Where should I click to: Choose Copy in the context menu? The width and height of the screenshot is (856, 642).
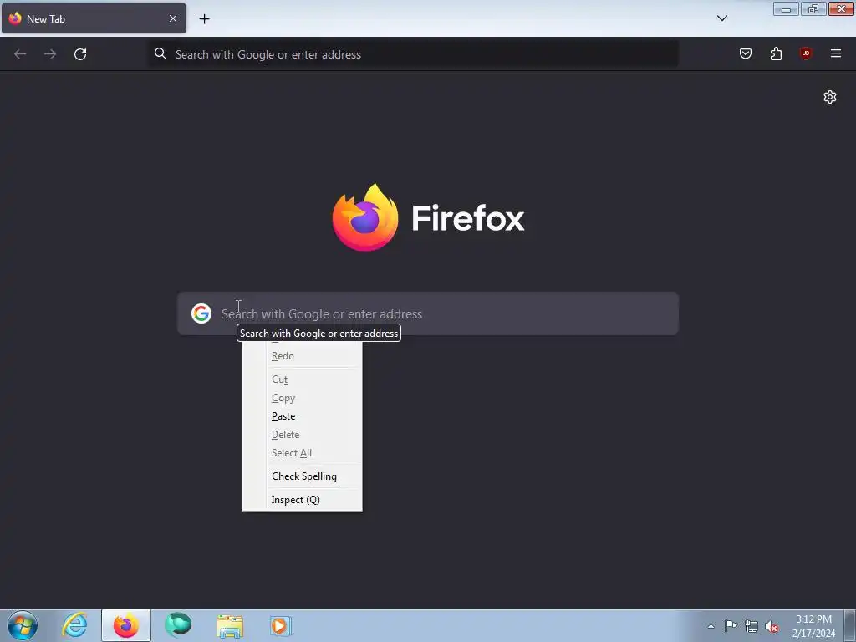302,398
